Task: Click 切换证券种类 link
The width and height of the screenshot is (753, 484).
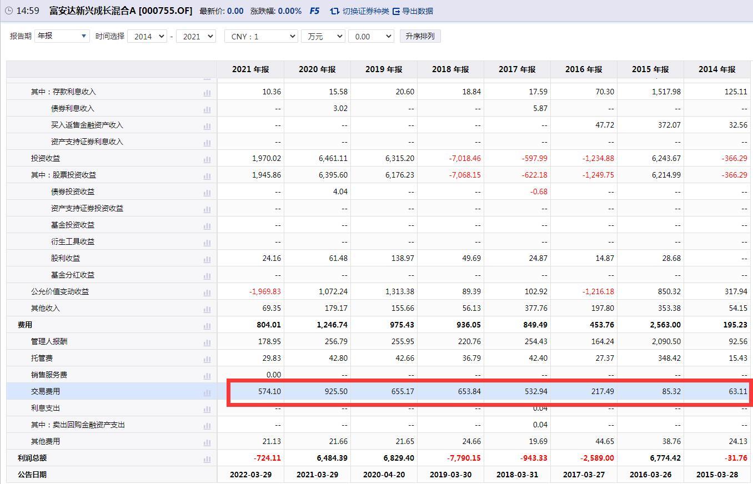Action: [x=360, y=11]
